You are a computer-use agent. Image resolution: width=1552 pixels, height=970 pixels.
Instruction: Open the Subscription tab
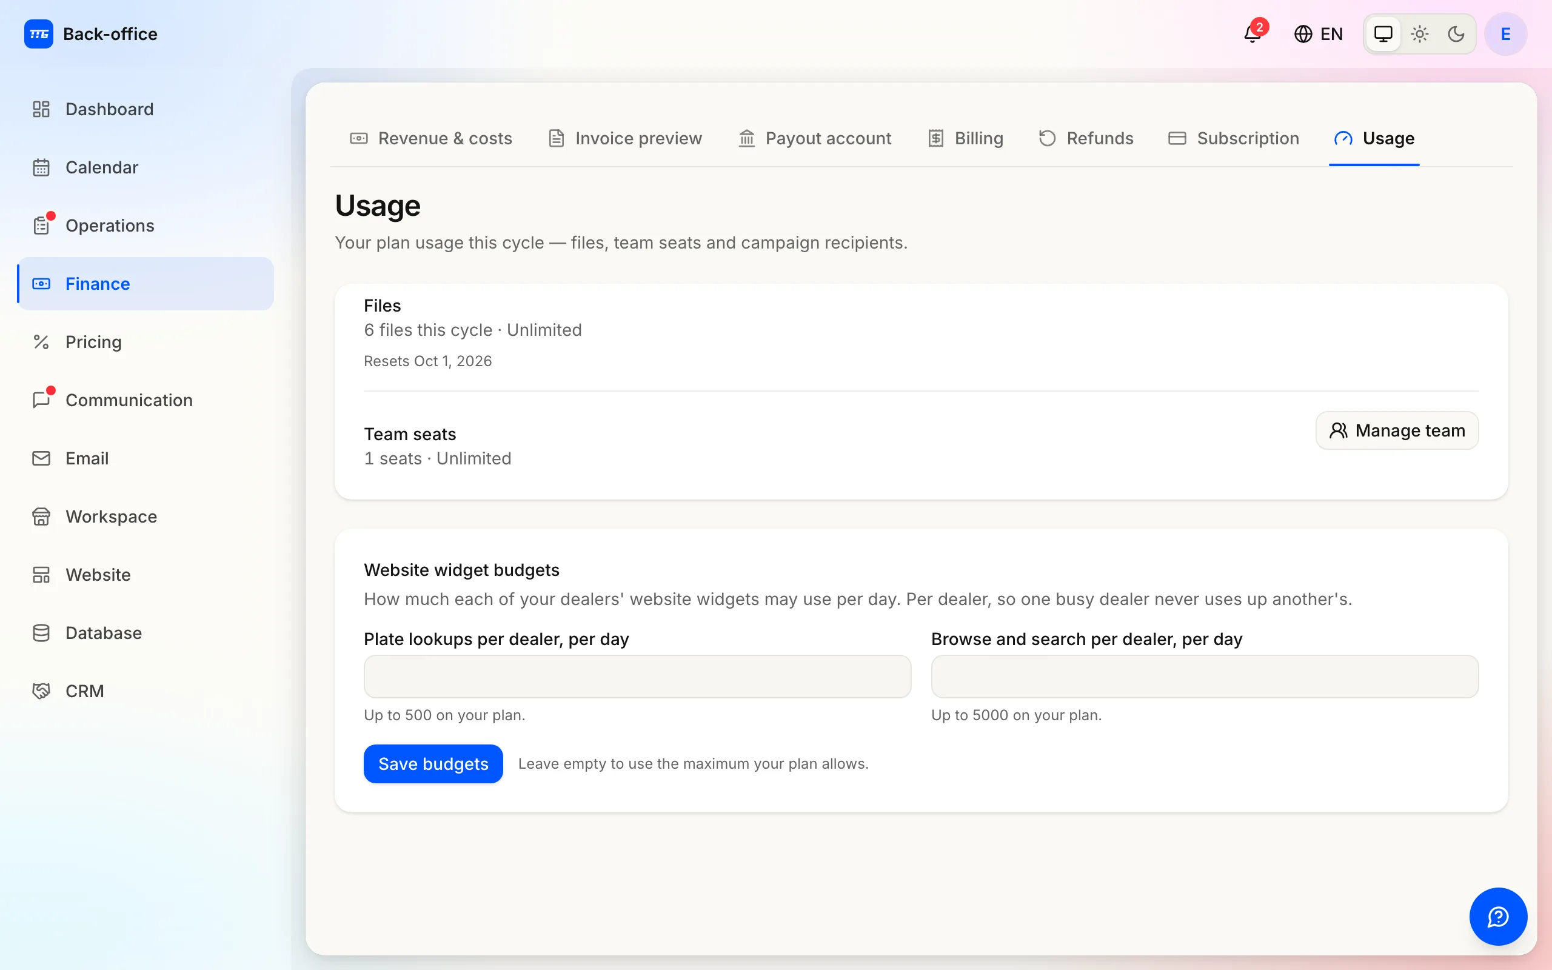(x=1233, y=139)
